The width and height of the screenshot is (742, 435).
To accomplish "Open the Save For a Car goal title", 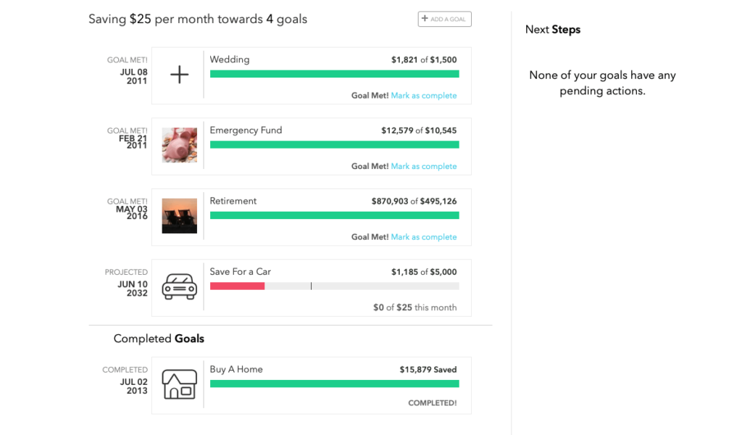I will click(240, 272).
